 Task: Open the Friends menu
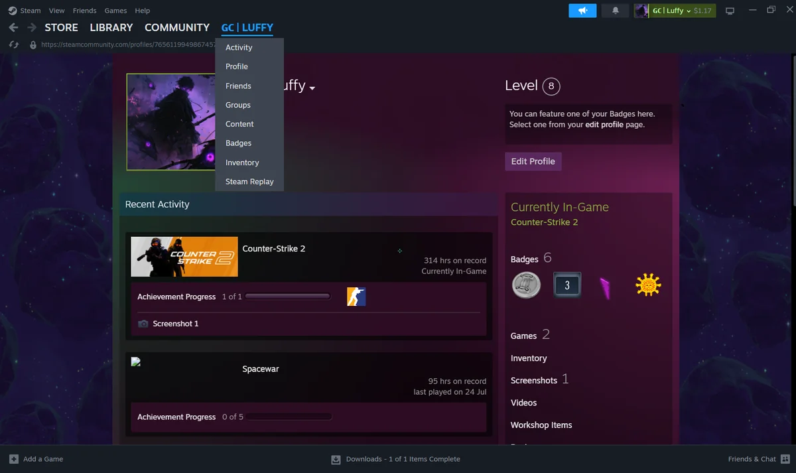(x=84, y=11)
